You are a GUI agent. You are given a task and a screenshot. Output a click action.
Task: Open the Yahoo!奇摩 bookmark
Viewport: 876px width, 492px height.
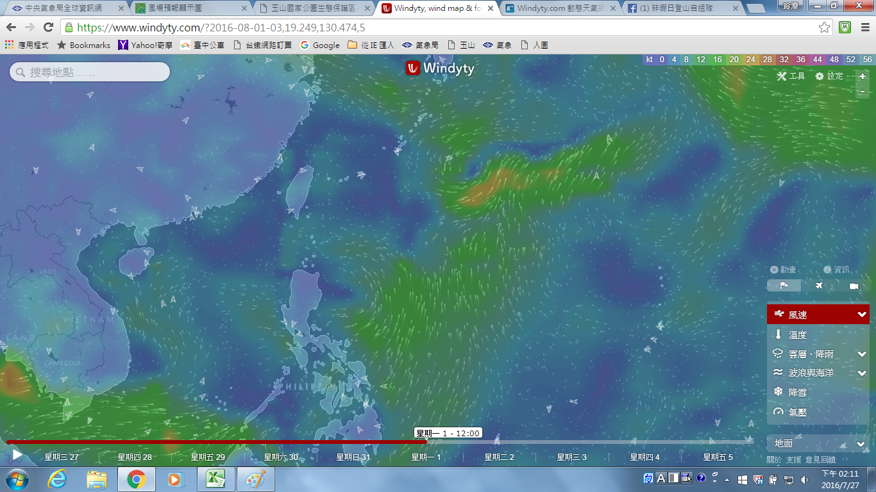point(145,45)
